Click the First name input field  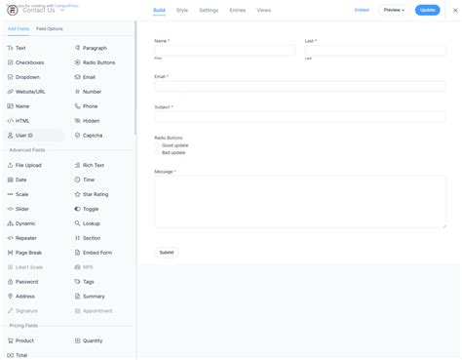point(225,51)
